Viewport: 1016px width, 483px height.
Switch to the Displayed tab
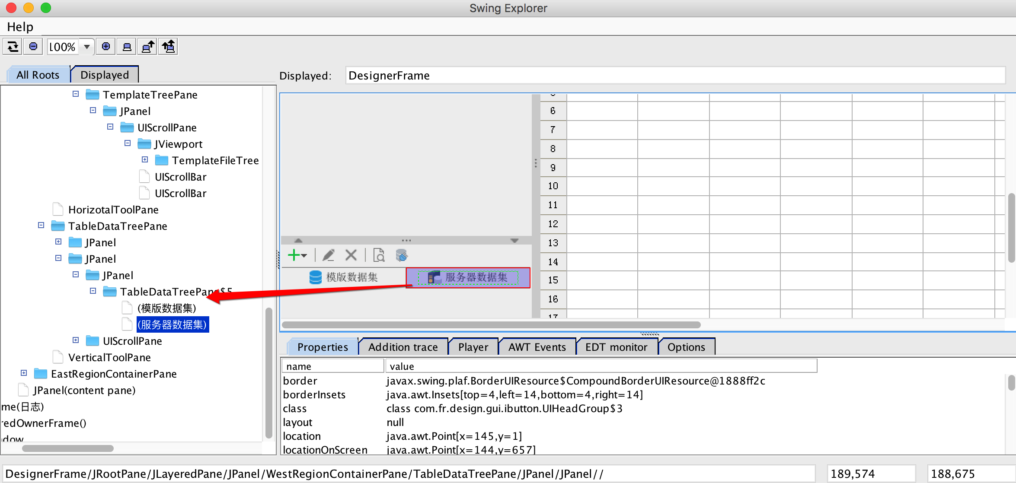[x=105, y=75]
